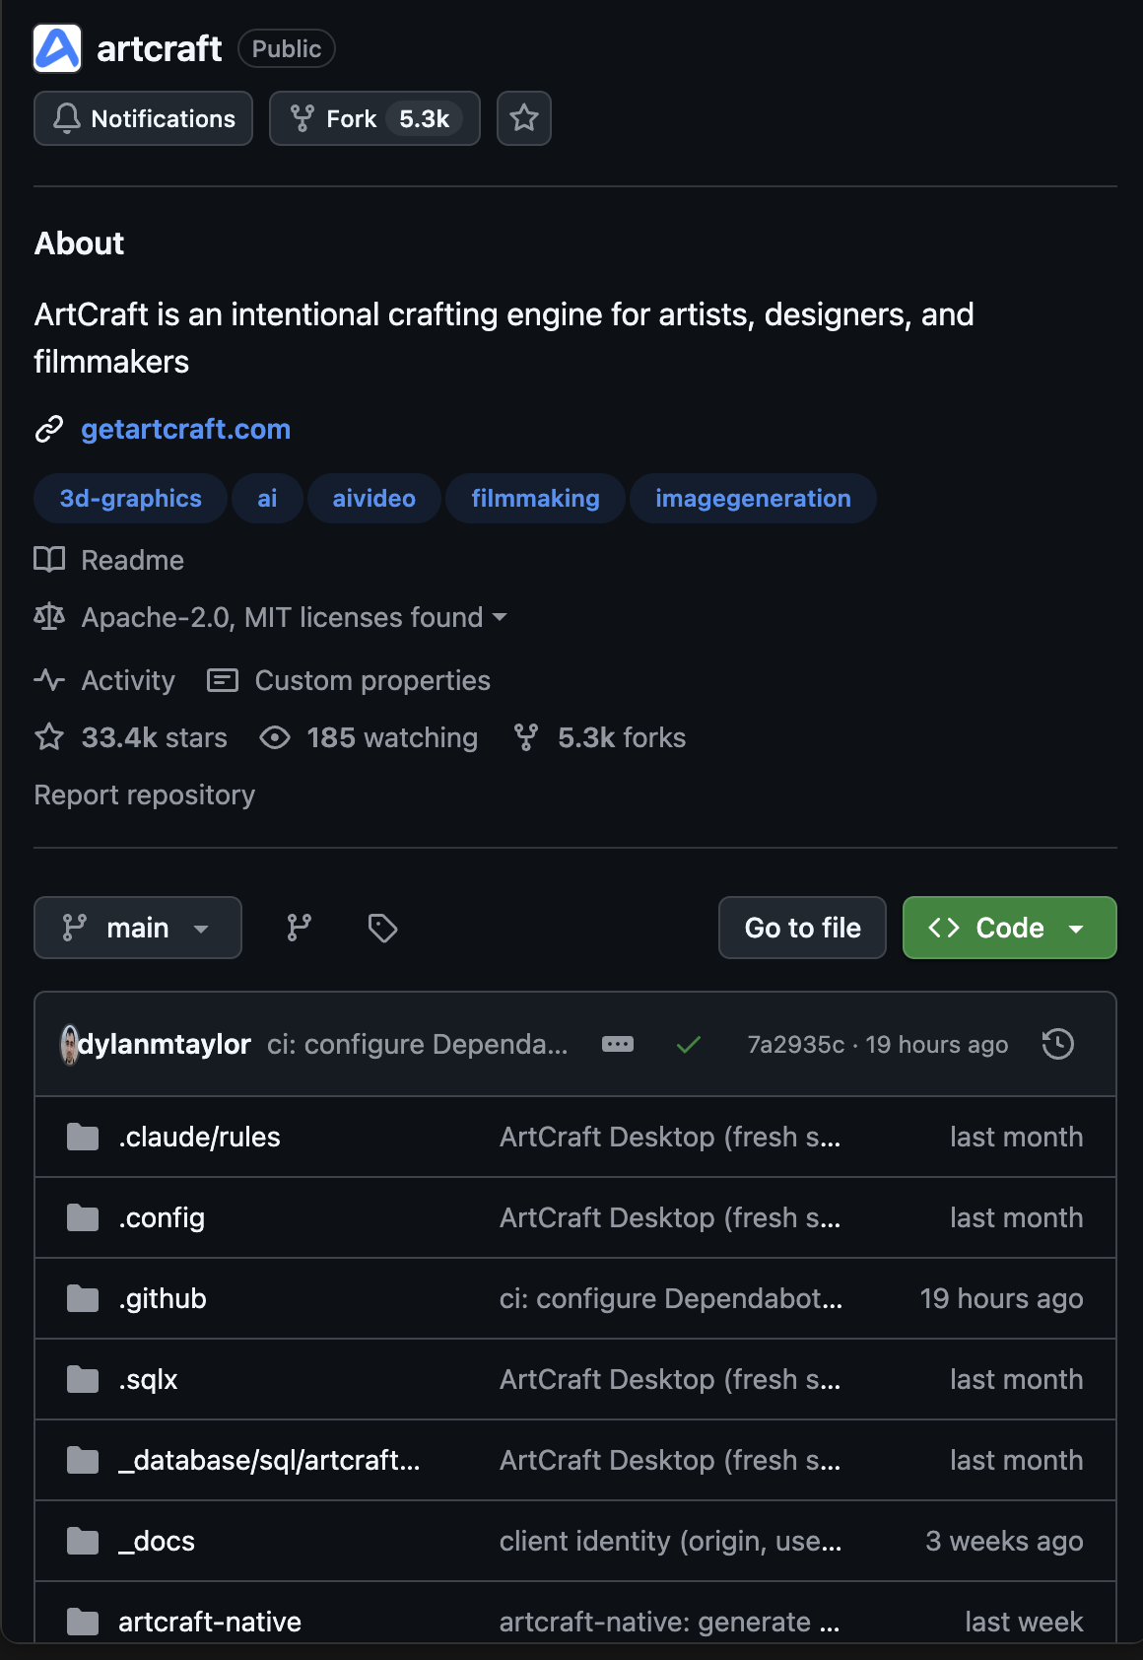Click '19 hours ago' on the .github row

click(x=1001, y=1298)
